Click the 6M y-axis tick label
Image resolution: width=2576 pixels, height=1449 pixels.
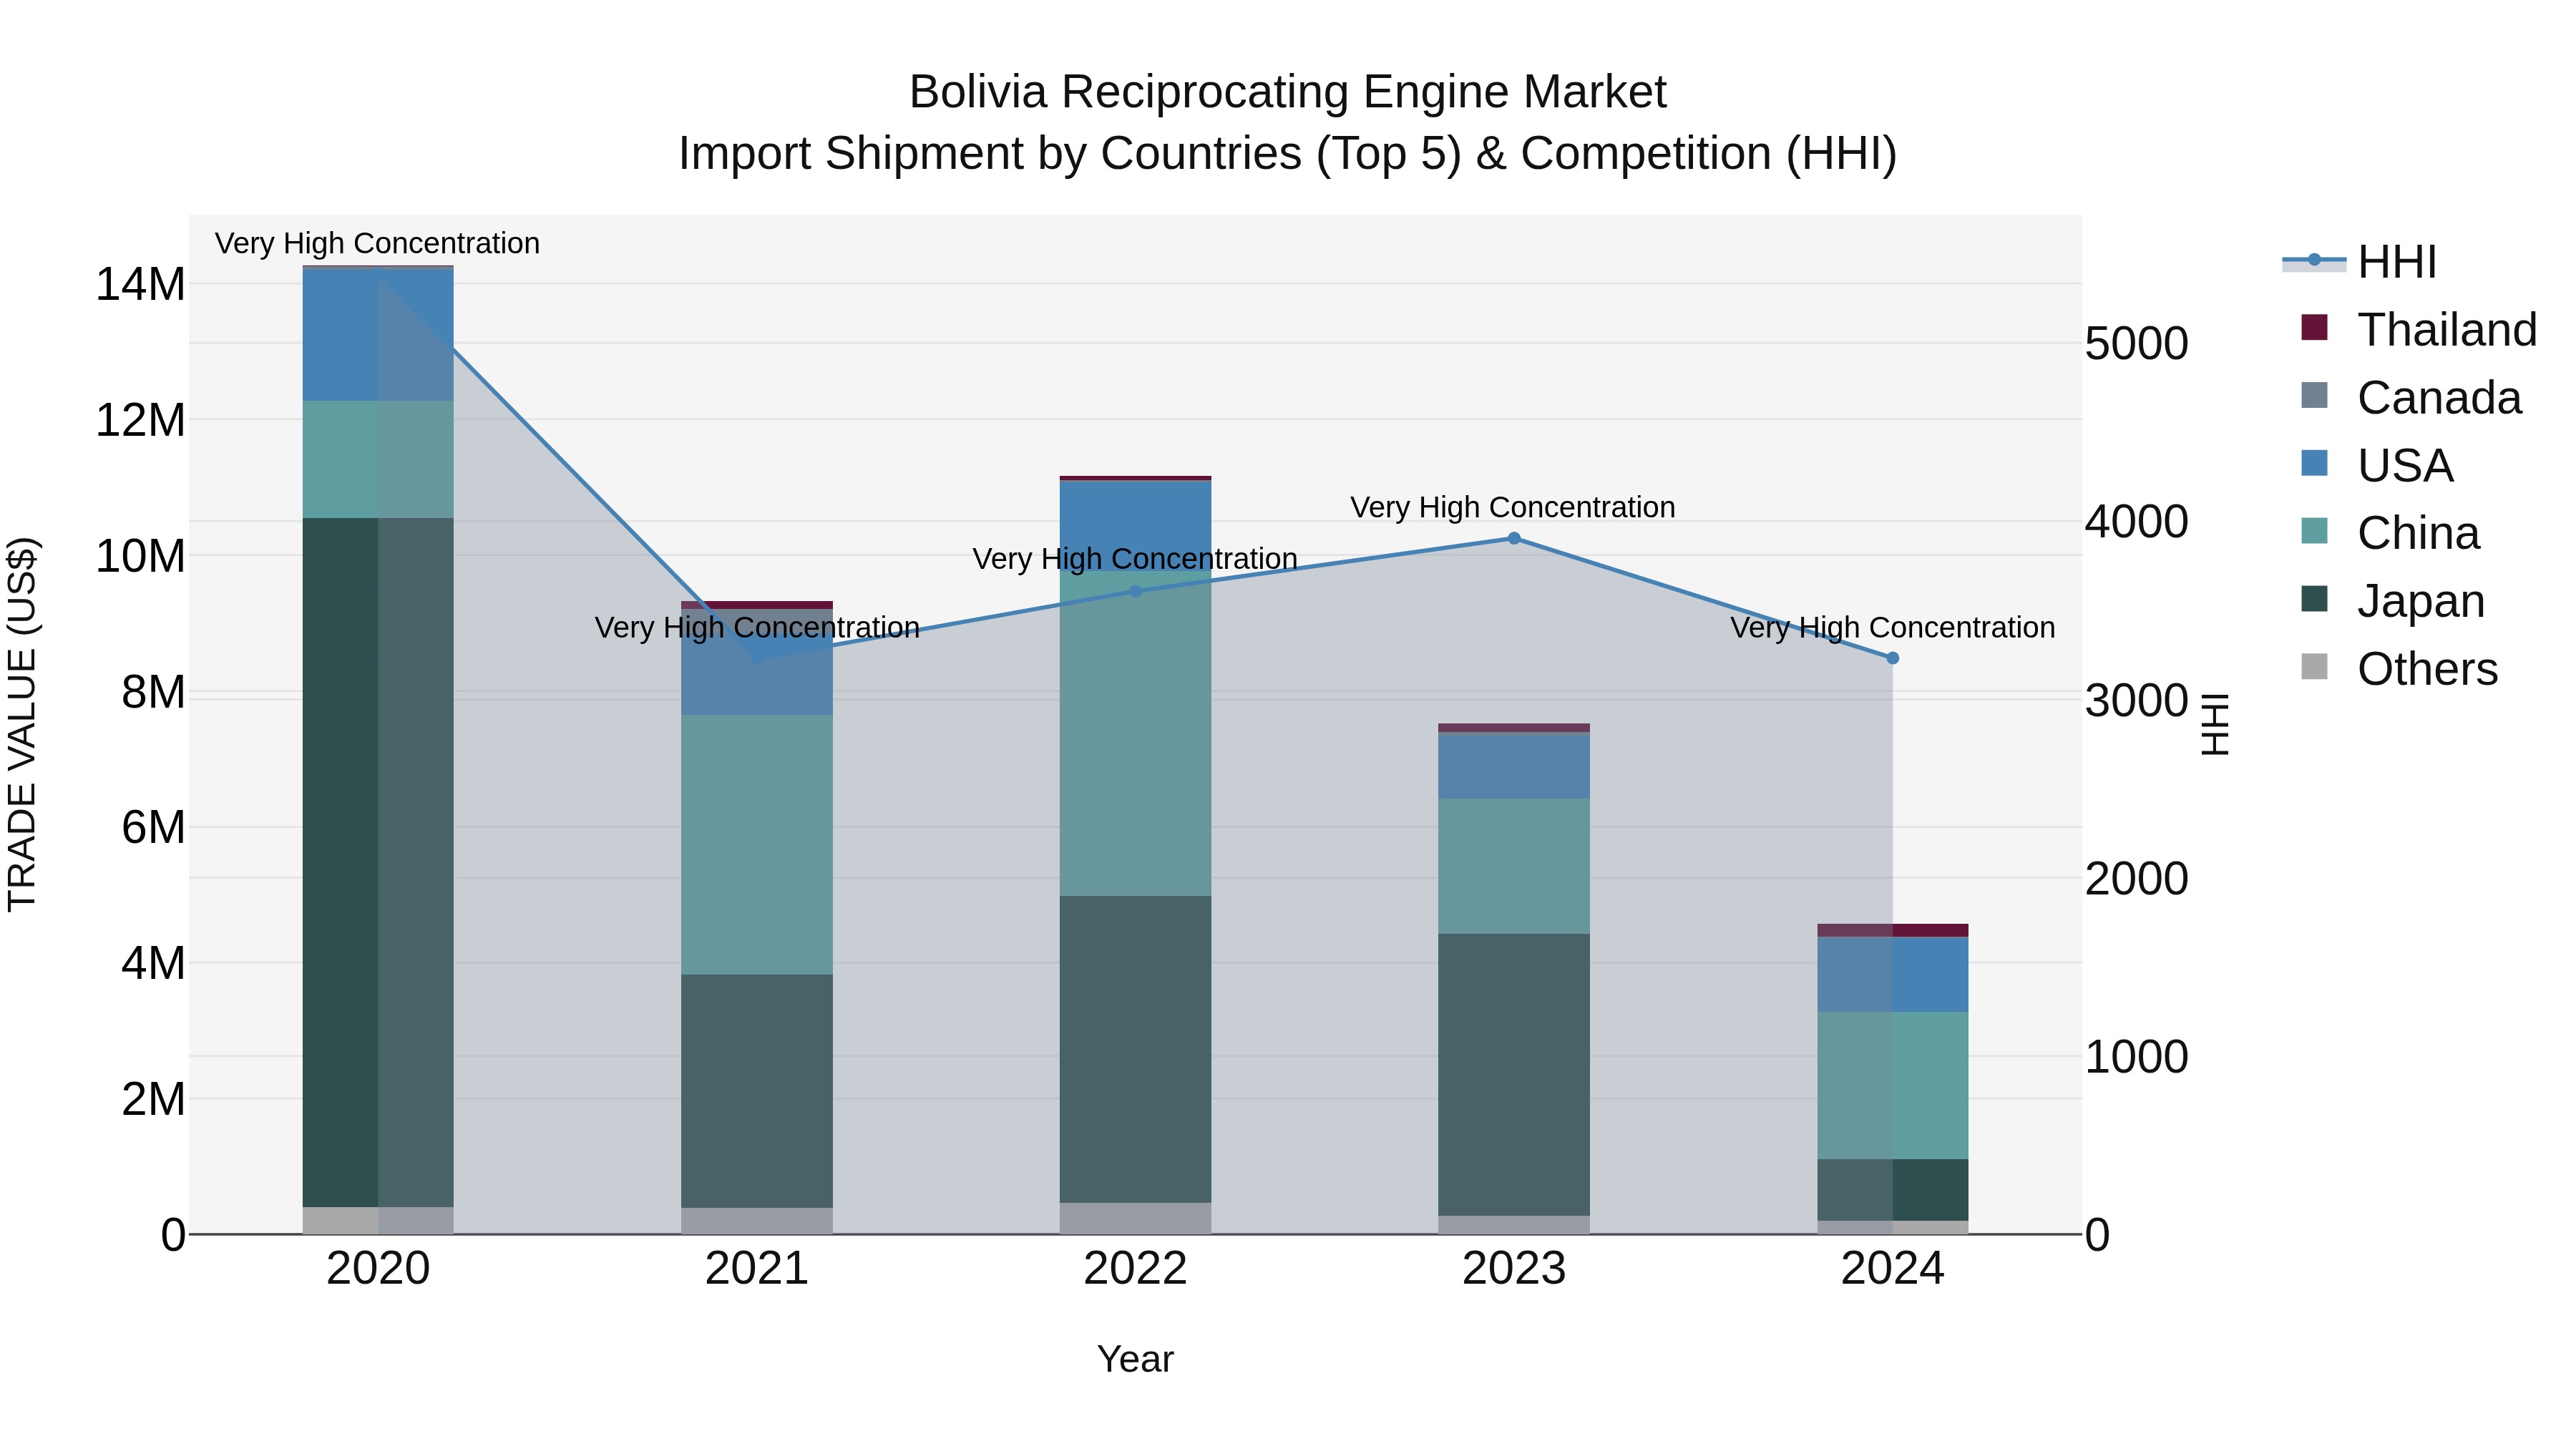click(x=153, y=827)
